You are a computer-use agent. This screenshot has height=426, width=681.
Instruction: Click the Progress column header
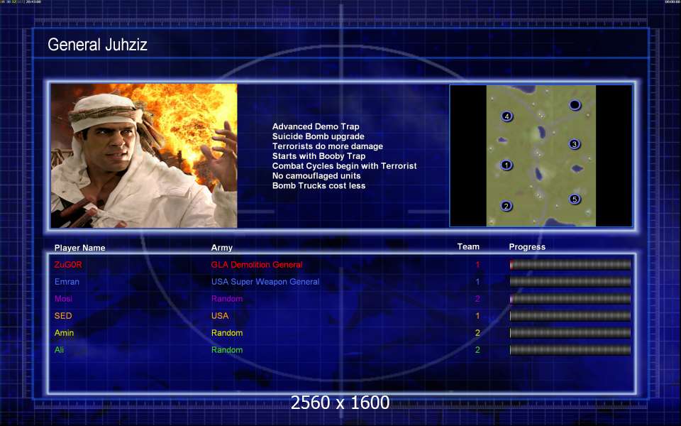(527, 247)
